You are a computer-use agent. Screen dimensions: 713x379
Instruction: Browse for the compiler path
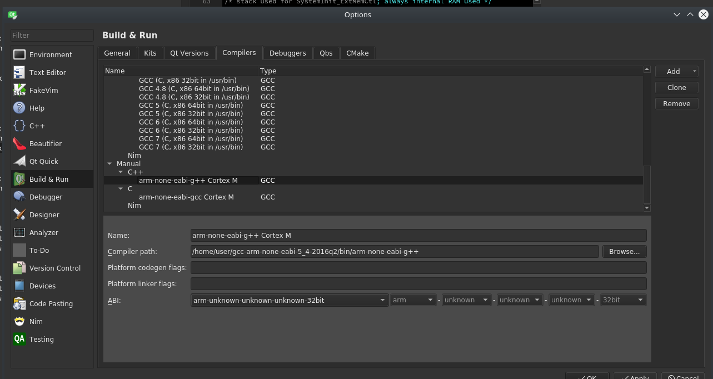(x=624, y=251)
